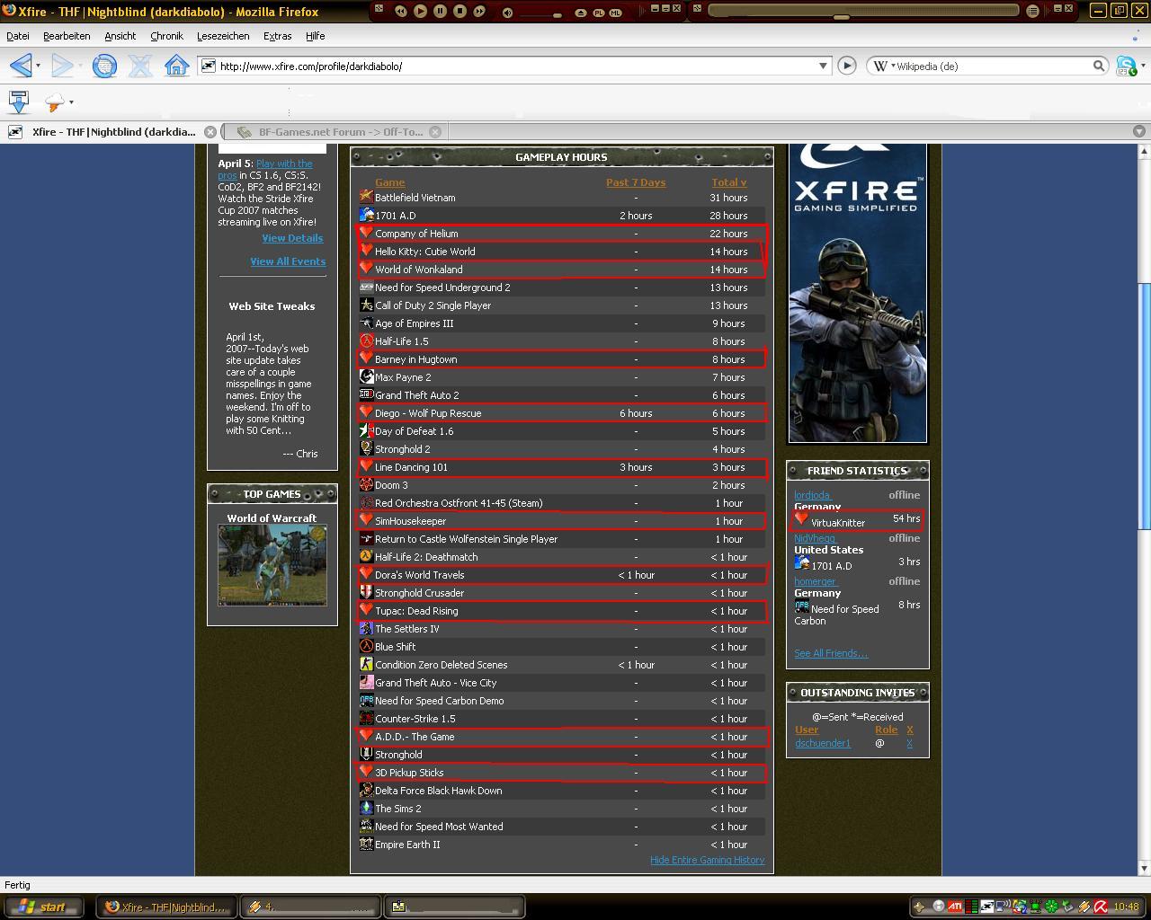The height and width of the screenshot is (920, 1151).
Task: Click the Day of Defeat 1.6 game icon
Action: click(x=366, y=430)
